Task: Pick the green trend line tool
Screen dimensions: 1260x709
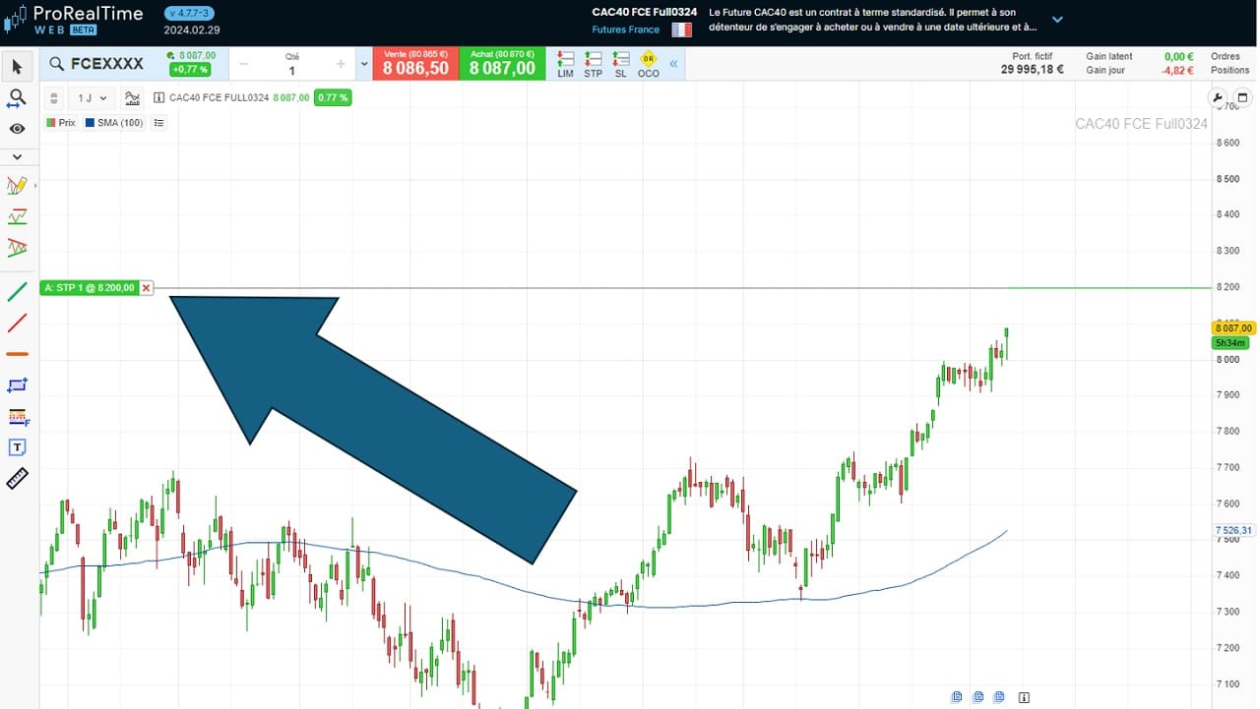Action: click(18, 292)
